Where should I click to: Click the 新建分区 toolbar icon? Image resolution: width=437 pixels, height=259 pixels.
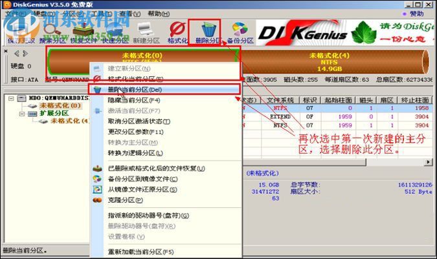(x=146, y=33)
